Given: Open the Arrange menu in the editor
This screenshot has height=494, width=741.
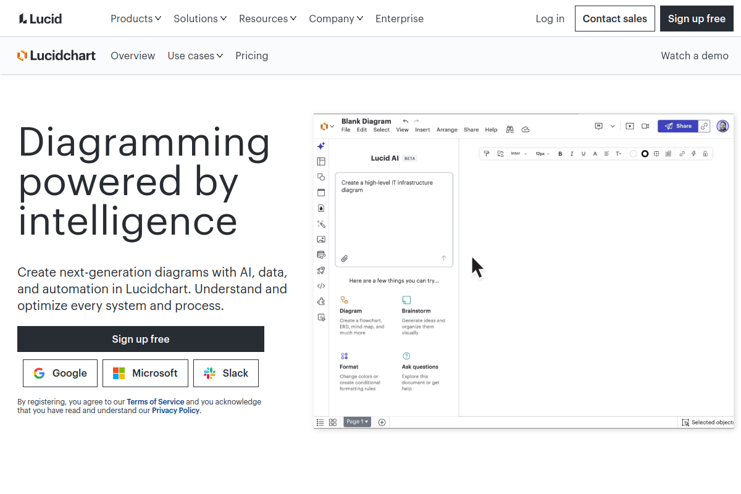Looking at the screenshot, I should [447, 130].
